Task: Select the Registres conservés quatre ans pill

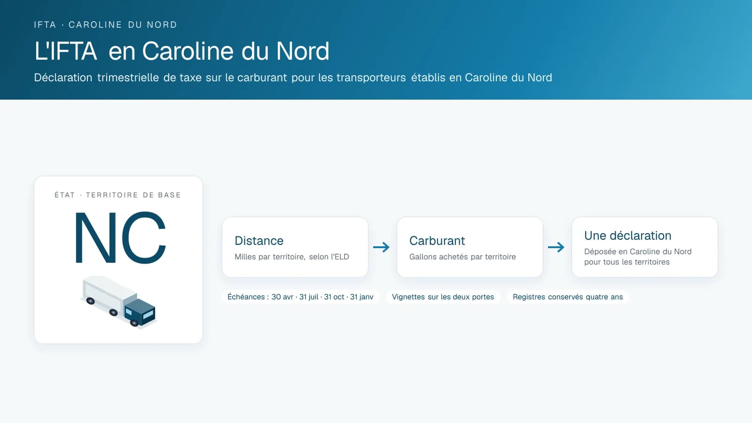Action: coord(568,297)
